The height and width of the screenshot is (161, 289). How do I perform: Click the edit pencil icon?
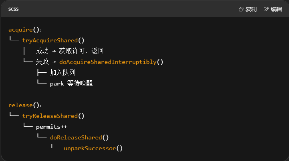tap(267, 9)
